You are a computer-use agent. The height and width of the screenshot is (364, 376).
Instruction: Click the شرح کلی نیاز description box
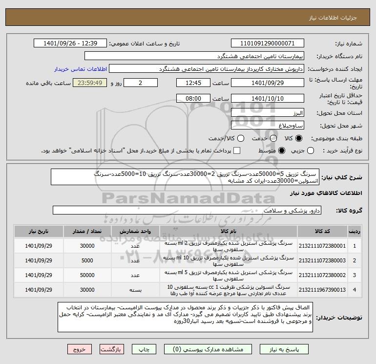point(185,177)
